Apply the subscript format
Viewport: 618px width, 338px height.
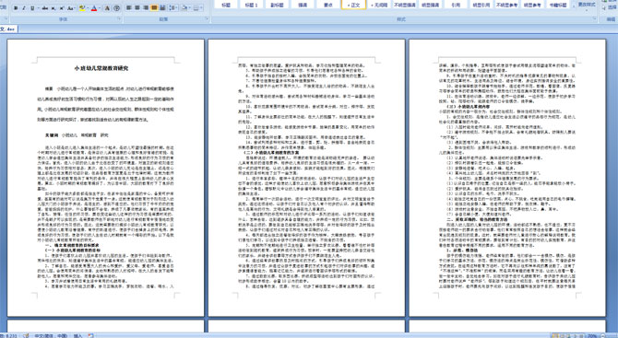[x=53, y=8]
